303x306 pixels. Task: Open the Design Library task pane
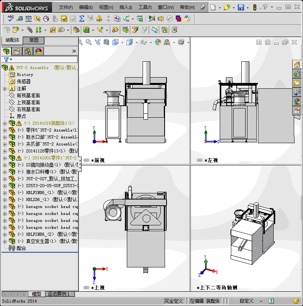point(297,74)
